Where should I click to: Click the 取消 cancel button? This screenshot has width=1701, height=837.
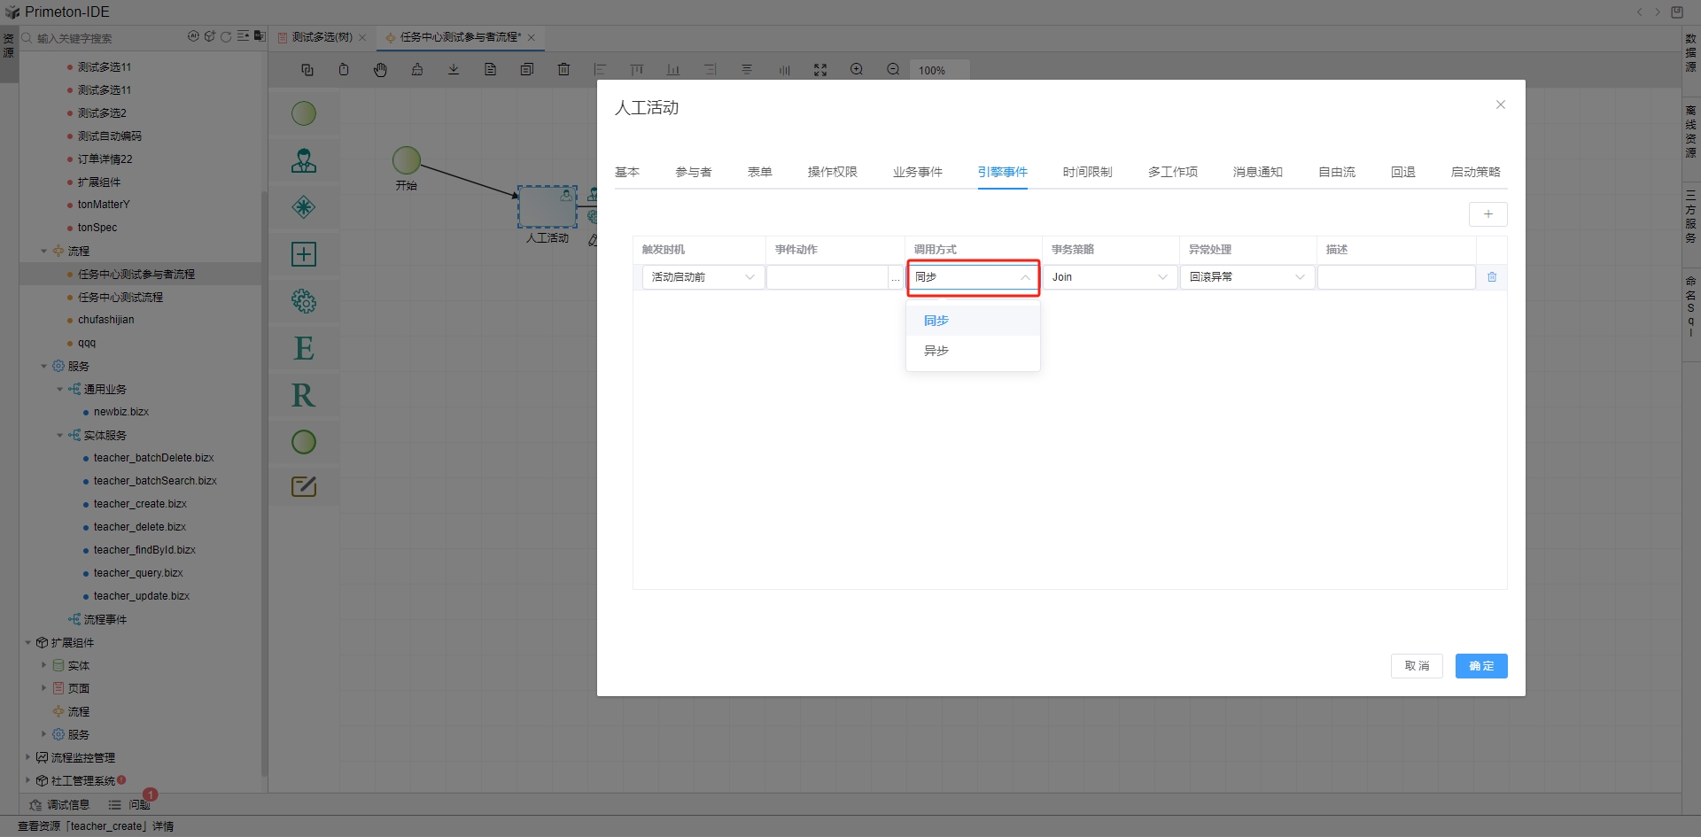1417,666
